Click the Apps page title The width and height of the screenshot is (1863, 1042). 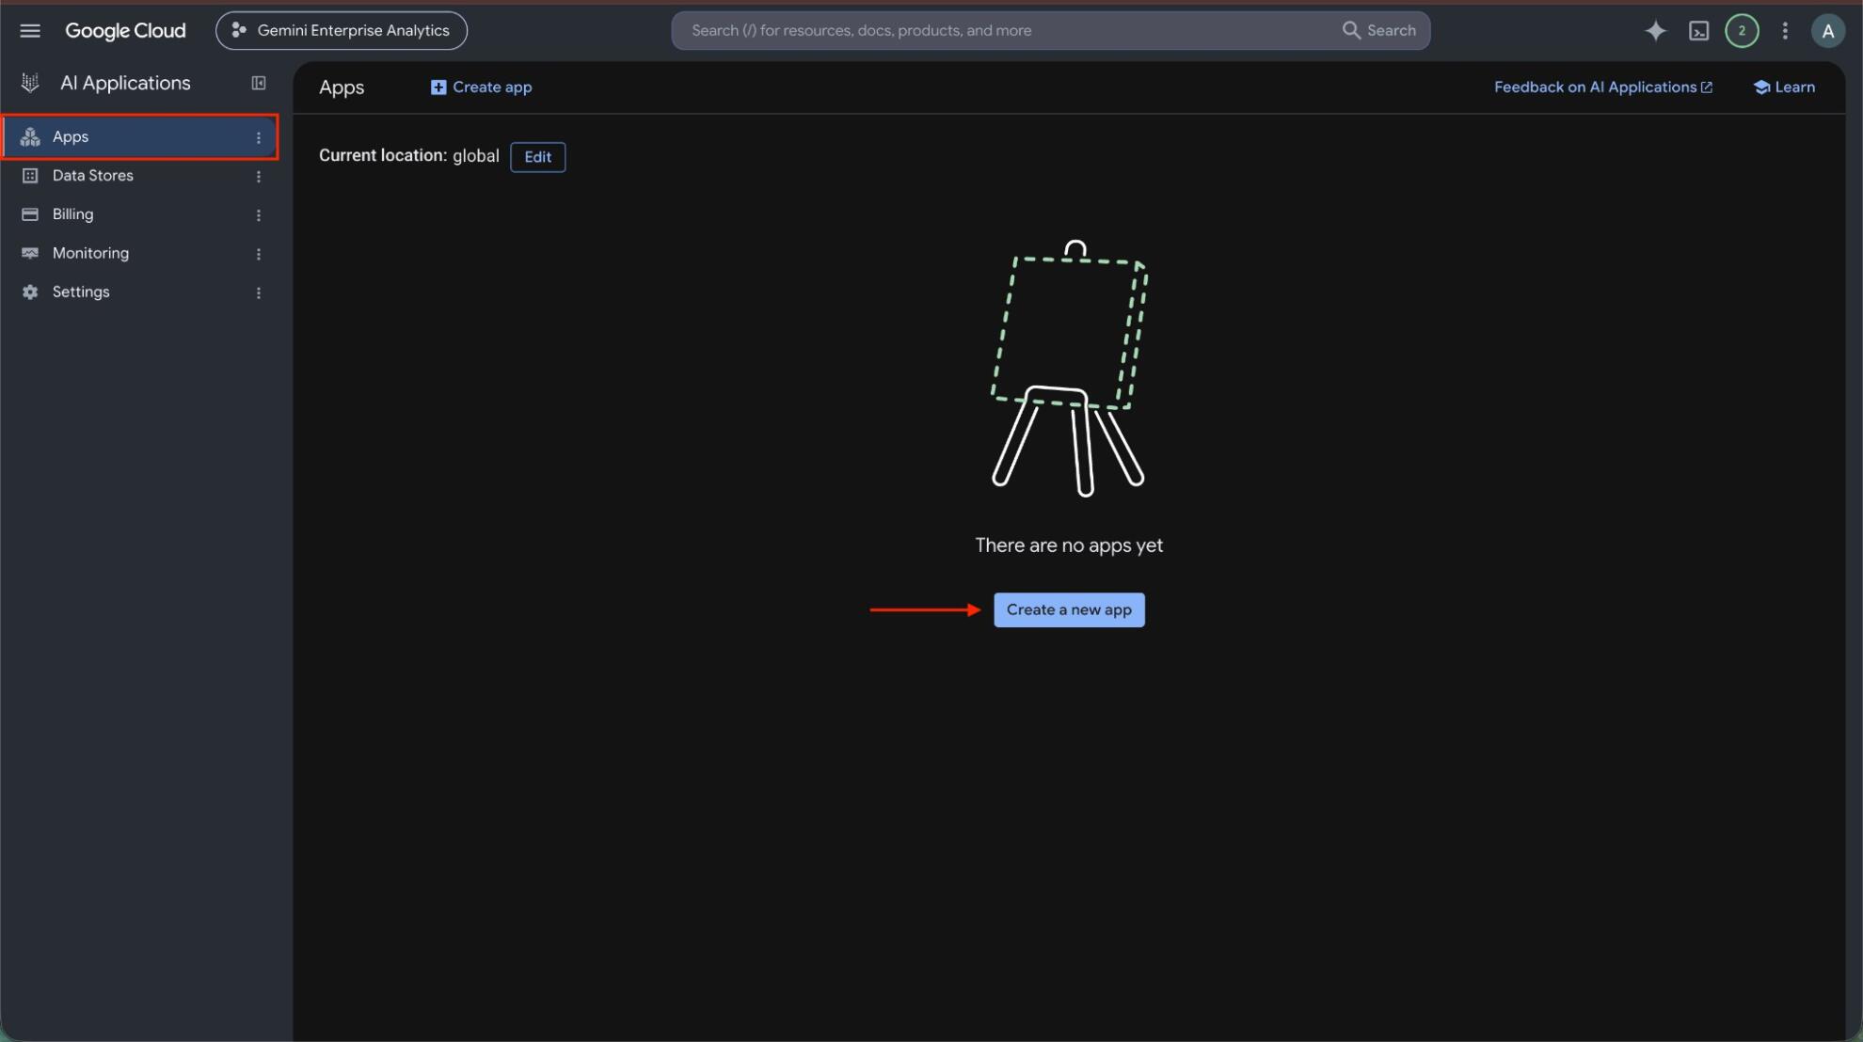click(342, 87)
